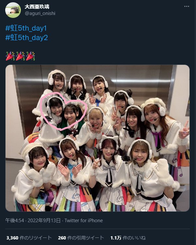This screenshot has height=245, width=196.
Task: Open hashtag #虹5th_day1
Action: point(26,28)
